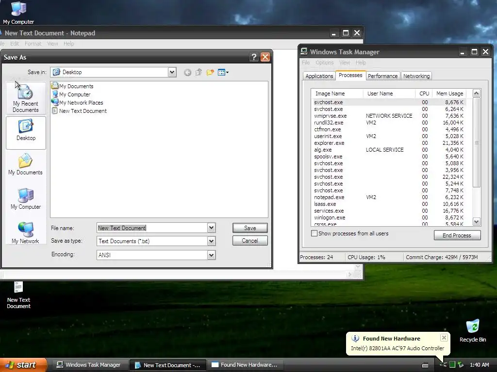Select winlogon.exe process row
This screenshot has height=372, width=497.
[389, 217]
